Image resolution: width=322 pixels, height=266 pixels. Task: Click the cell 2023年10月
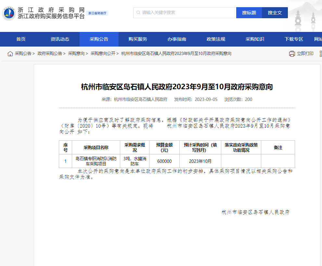[200, 161]
